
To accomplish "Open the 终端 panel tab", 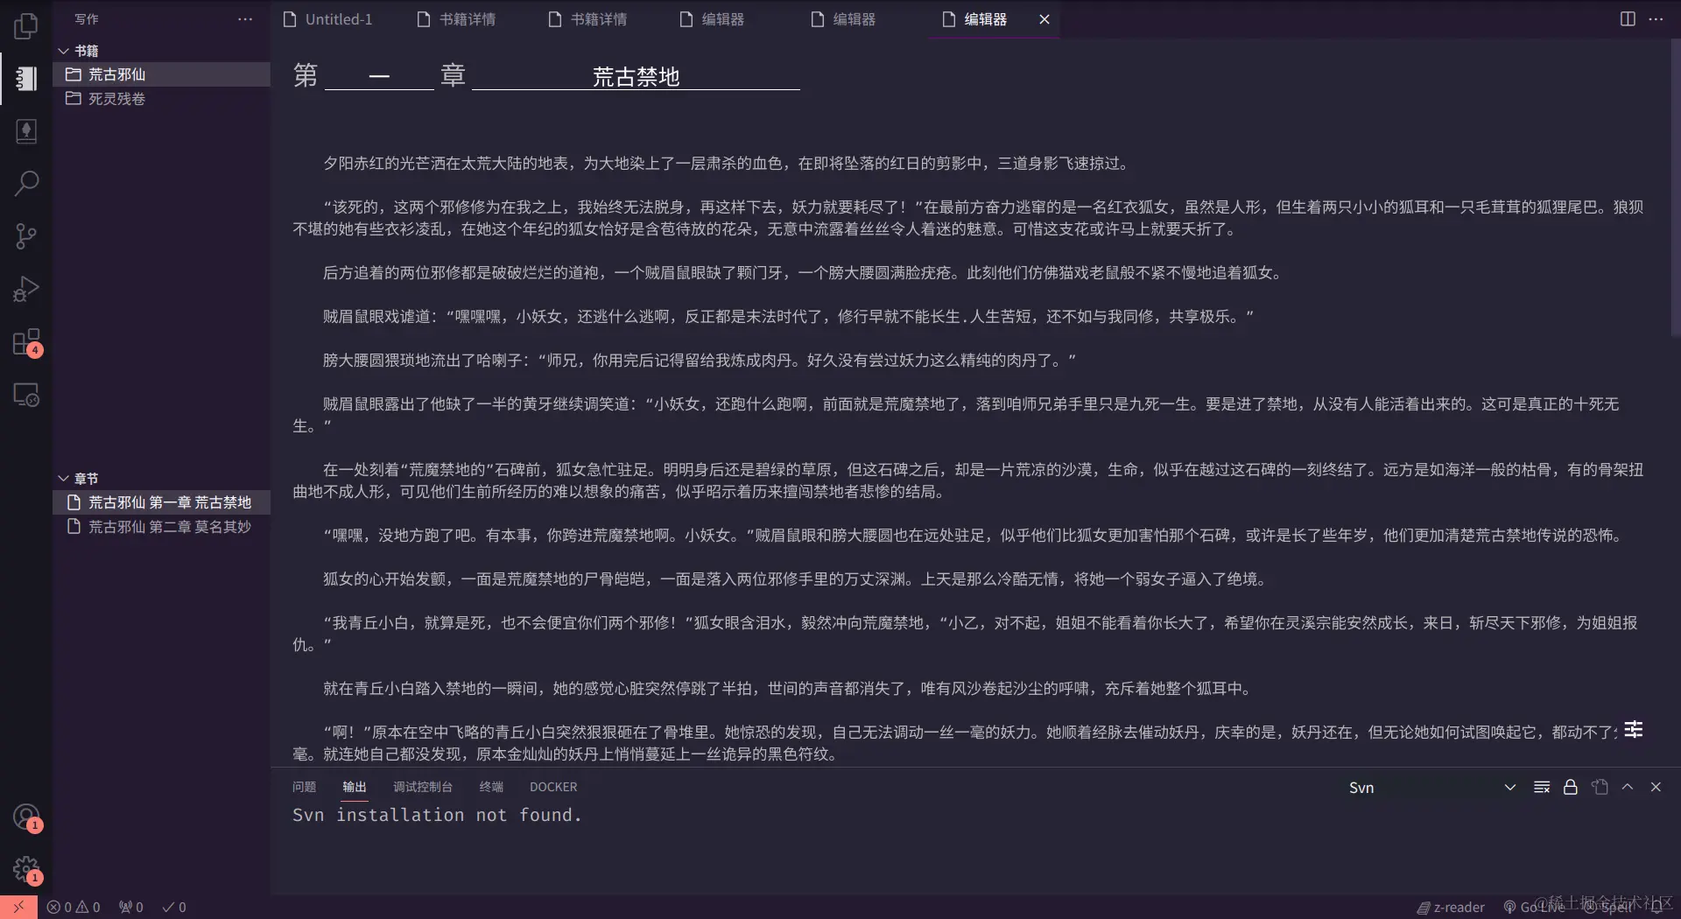I will [x=491, y=787].
